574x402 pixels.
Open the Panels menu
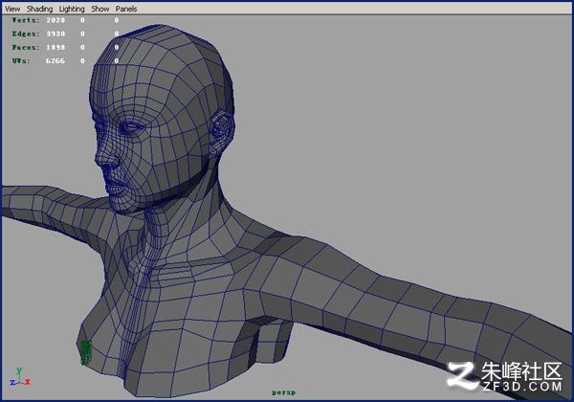[126, 9]
